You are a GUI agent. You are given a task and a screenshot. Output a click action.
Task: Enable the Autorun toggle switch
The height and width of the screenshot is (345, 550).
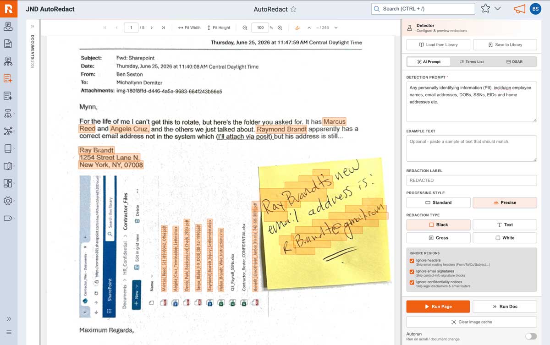[x=531, y=336]
